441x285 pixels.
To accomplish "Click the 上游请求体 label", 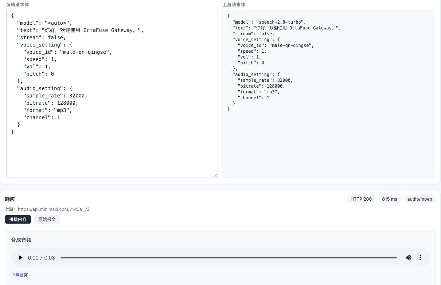I will 234,5.
